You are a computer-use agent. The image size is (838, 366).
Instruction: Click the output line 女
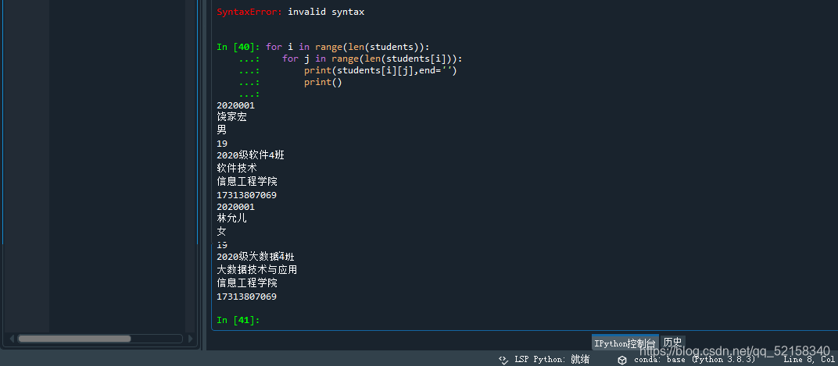coord(221,232)
